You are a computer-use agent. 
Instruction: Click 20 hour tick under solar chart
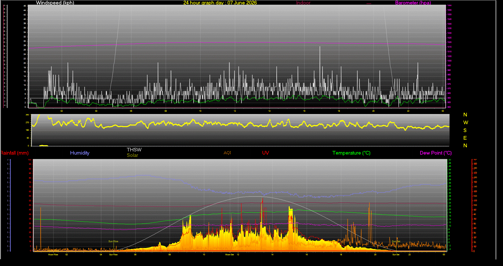click(375, 254)
